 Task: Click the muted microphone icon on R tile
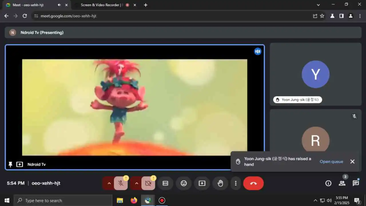354,116
